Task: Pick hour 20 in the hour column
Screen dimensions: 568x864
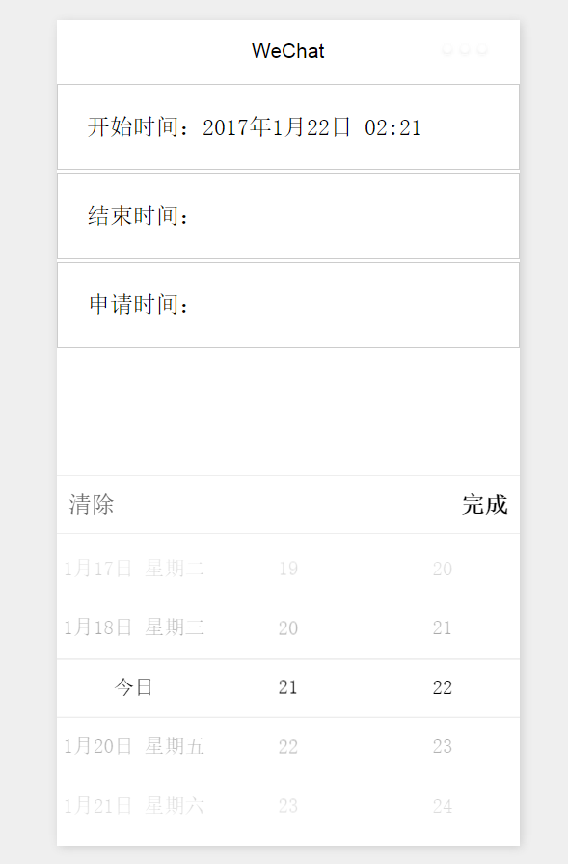Action: point(287,627)
